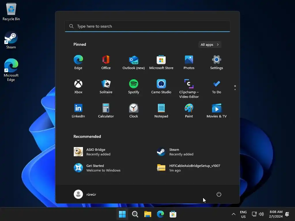The height and width of the screenshot is (221, 295).
Task: Open network status tray icon
Action: coord(254,214)
